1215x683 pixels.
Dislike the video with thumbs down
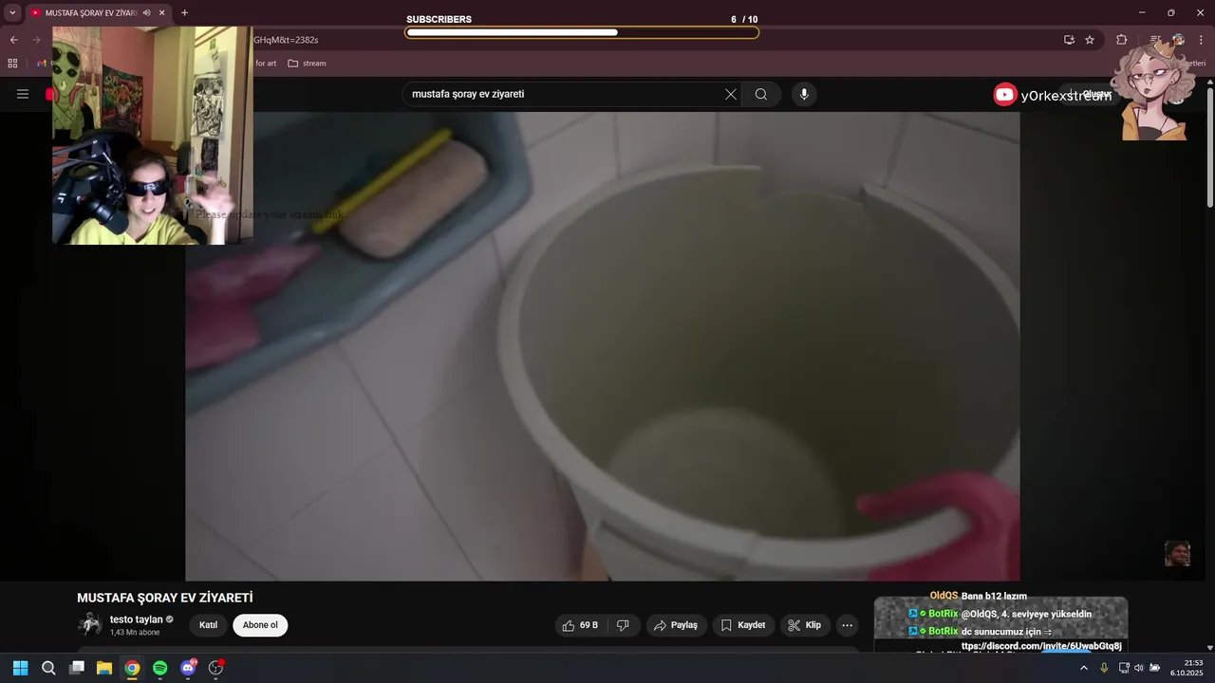624,625
